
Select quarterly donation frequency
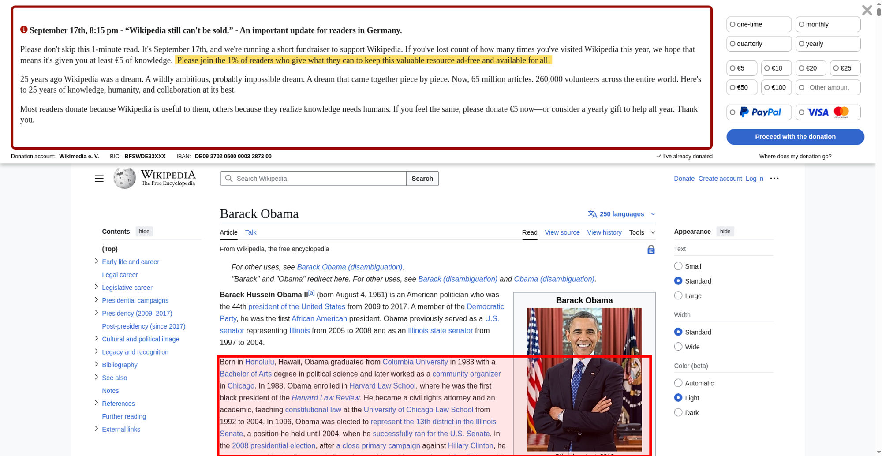[x=759, y=44]
